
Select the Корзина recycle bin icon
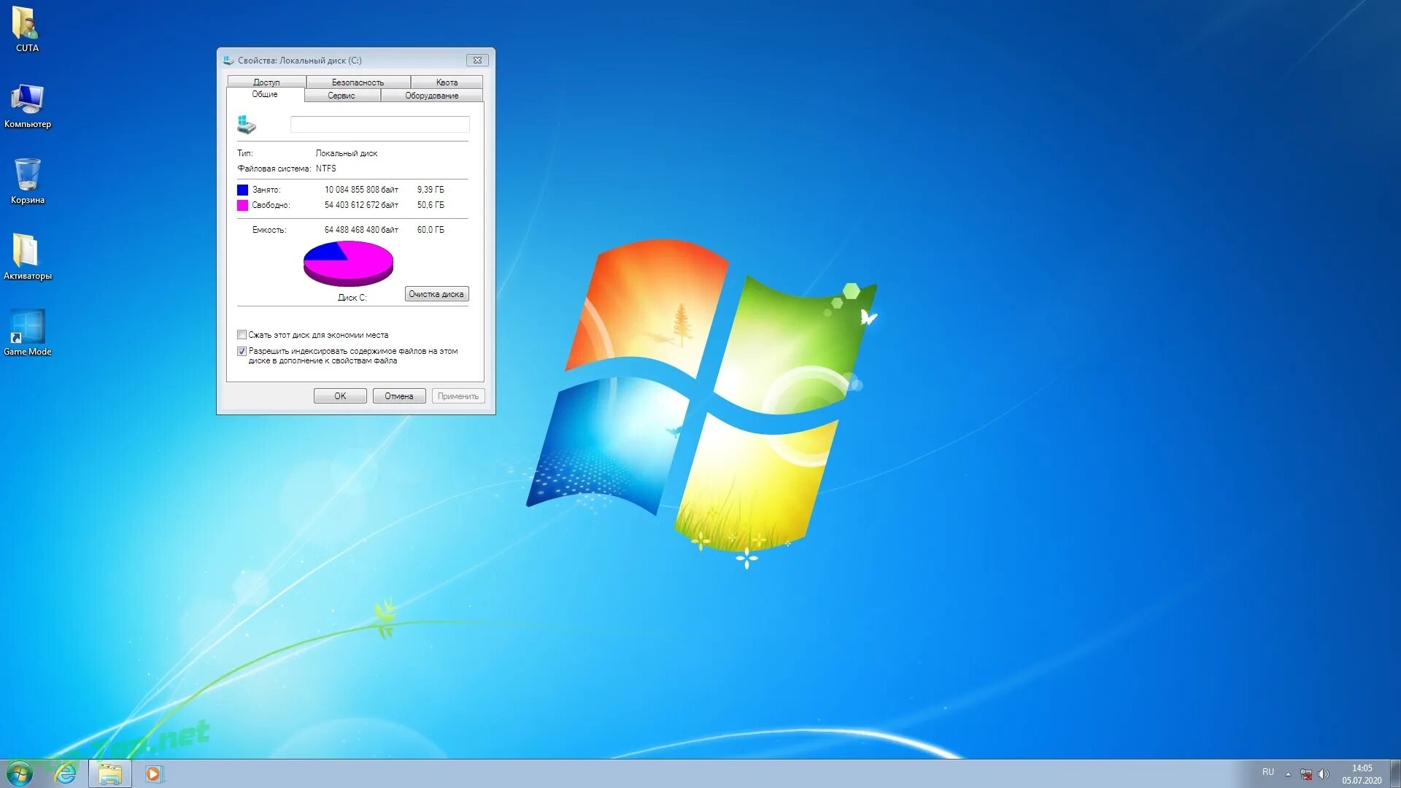27,181
